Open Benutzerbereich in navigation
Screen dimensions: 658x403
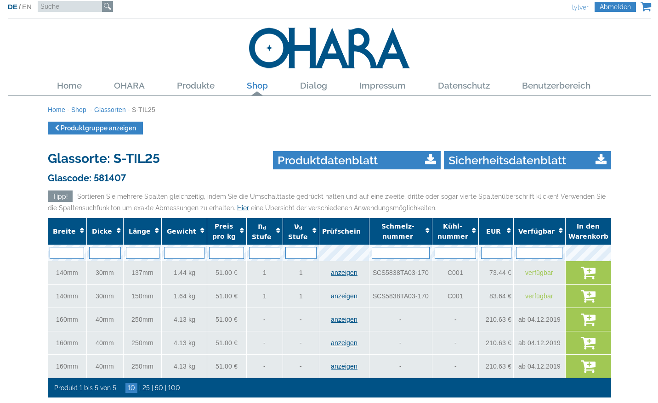tap(556, 86)
